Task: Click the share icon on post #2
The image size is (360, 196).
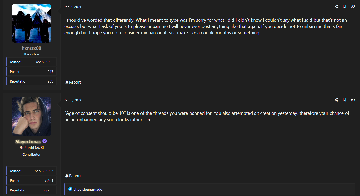Action: (x=336, y=7)
